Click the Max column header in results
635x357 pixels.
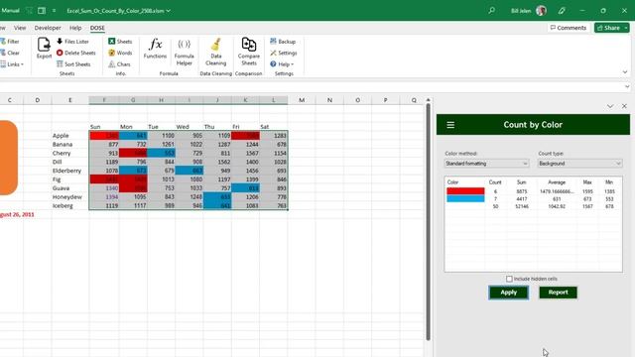587,182
